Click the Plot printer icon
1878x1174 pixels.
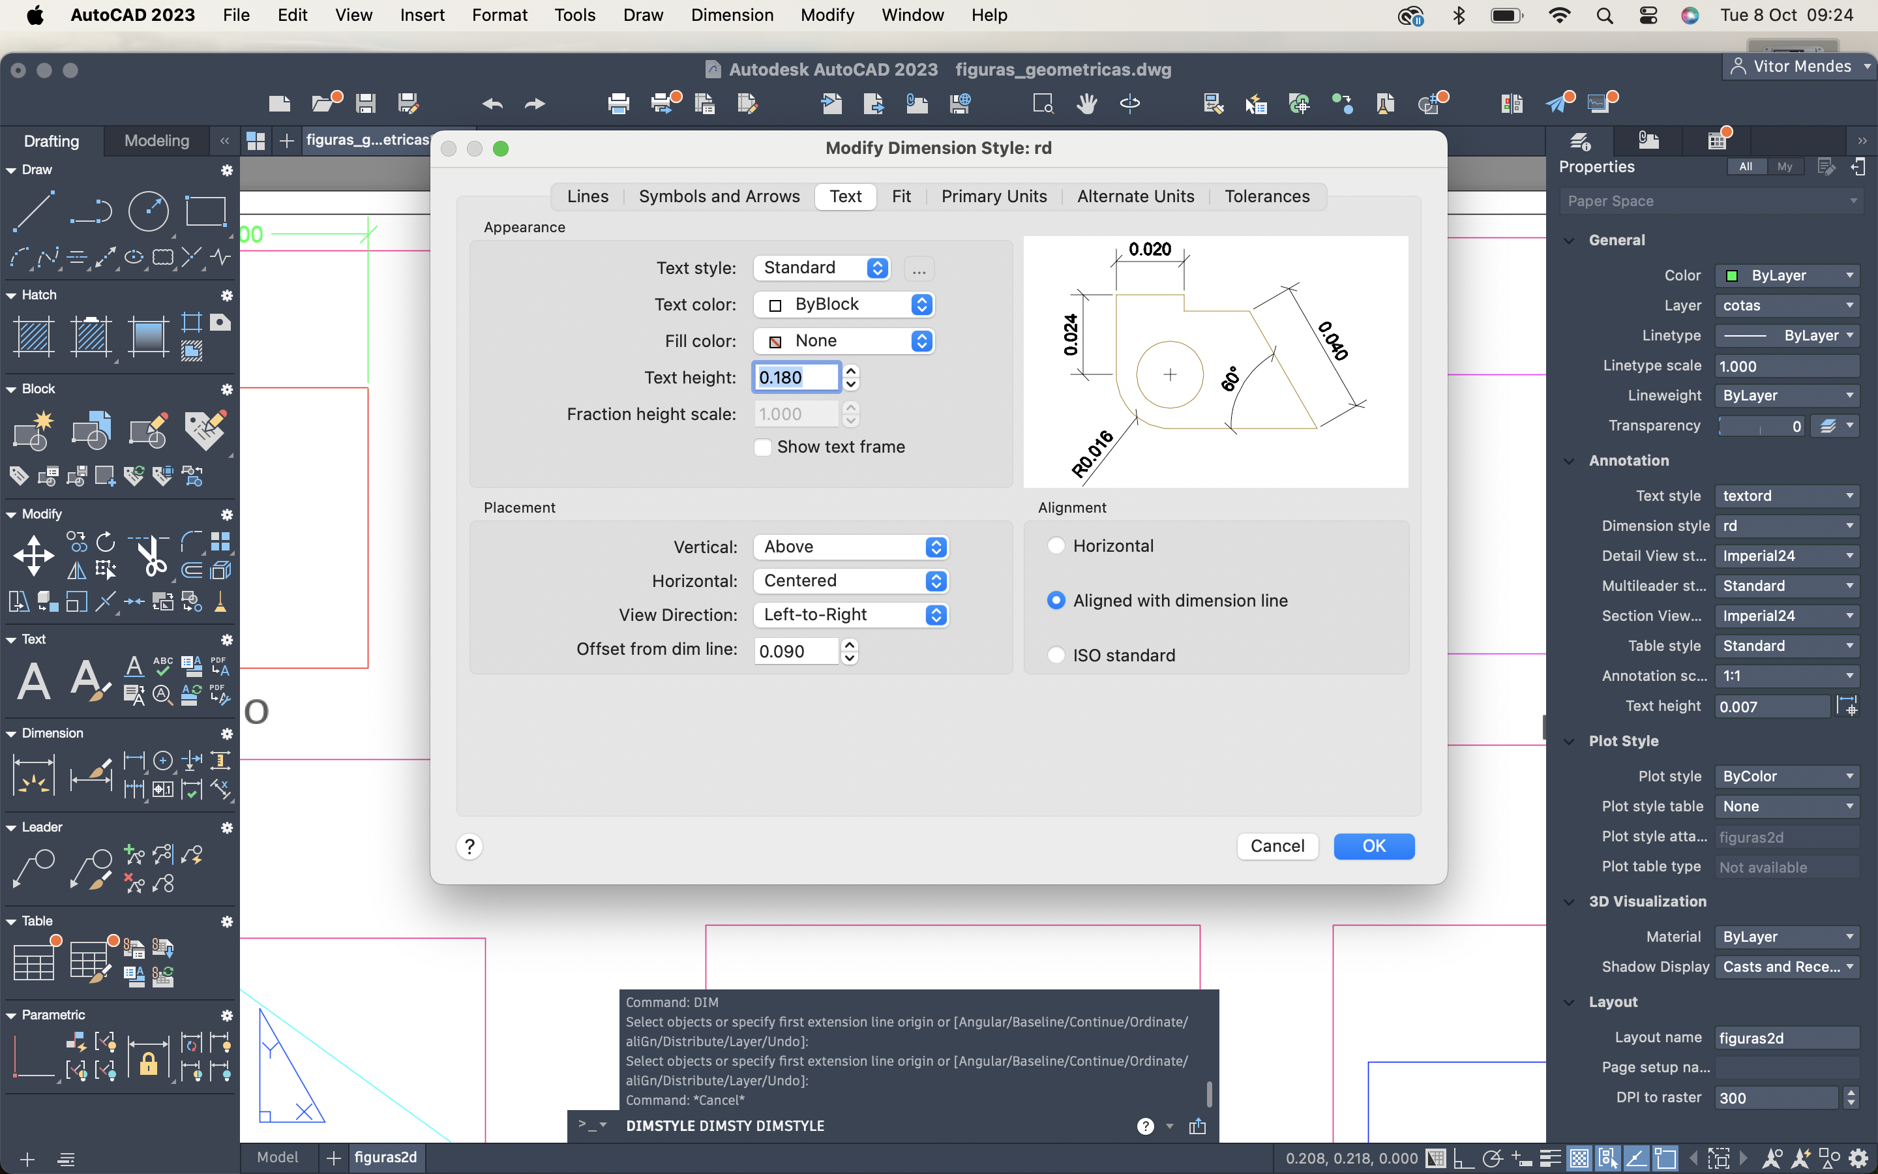(x=618, y=103)
